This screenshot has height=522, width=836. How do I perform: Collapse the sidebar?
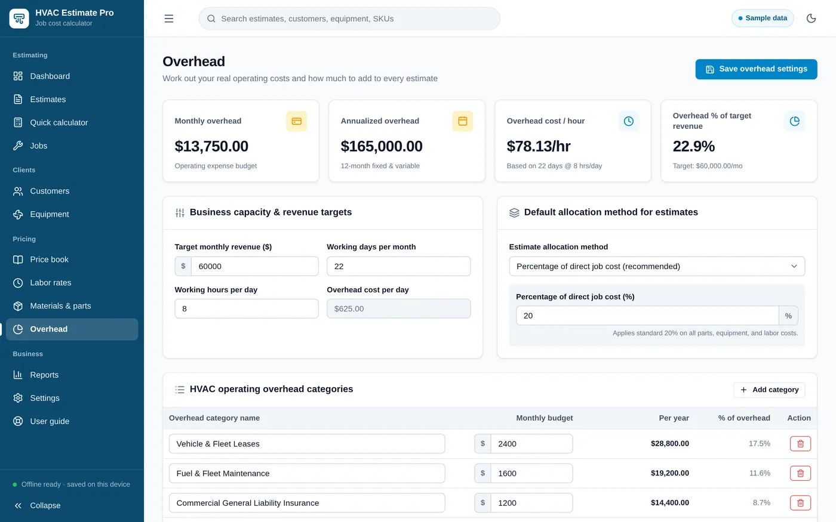[x=72, y=506]
